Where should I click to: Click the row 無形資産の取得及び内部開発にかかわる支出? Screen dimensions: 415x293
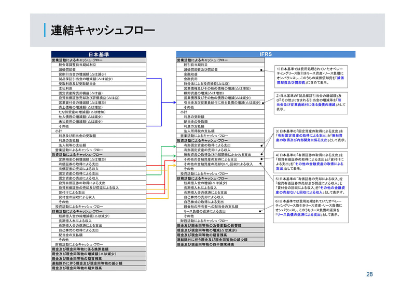coord(220,155)
